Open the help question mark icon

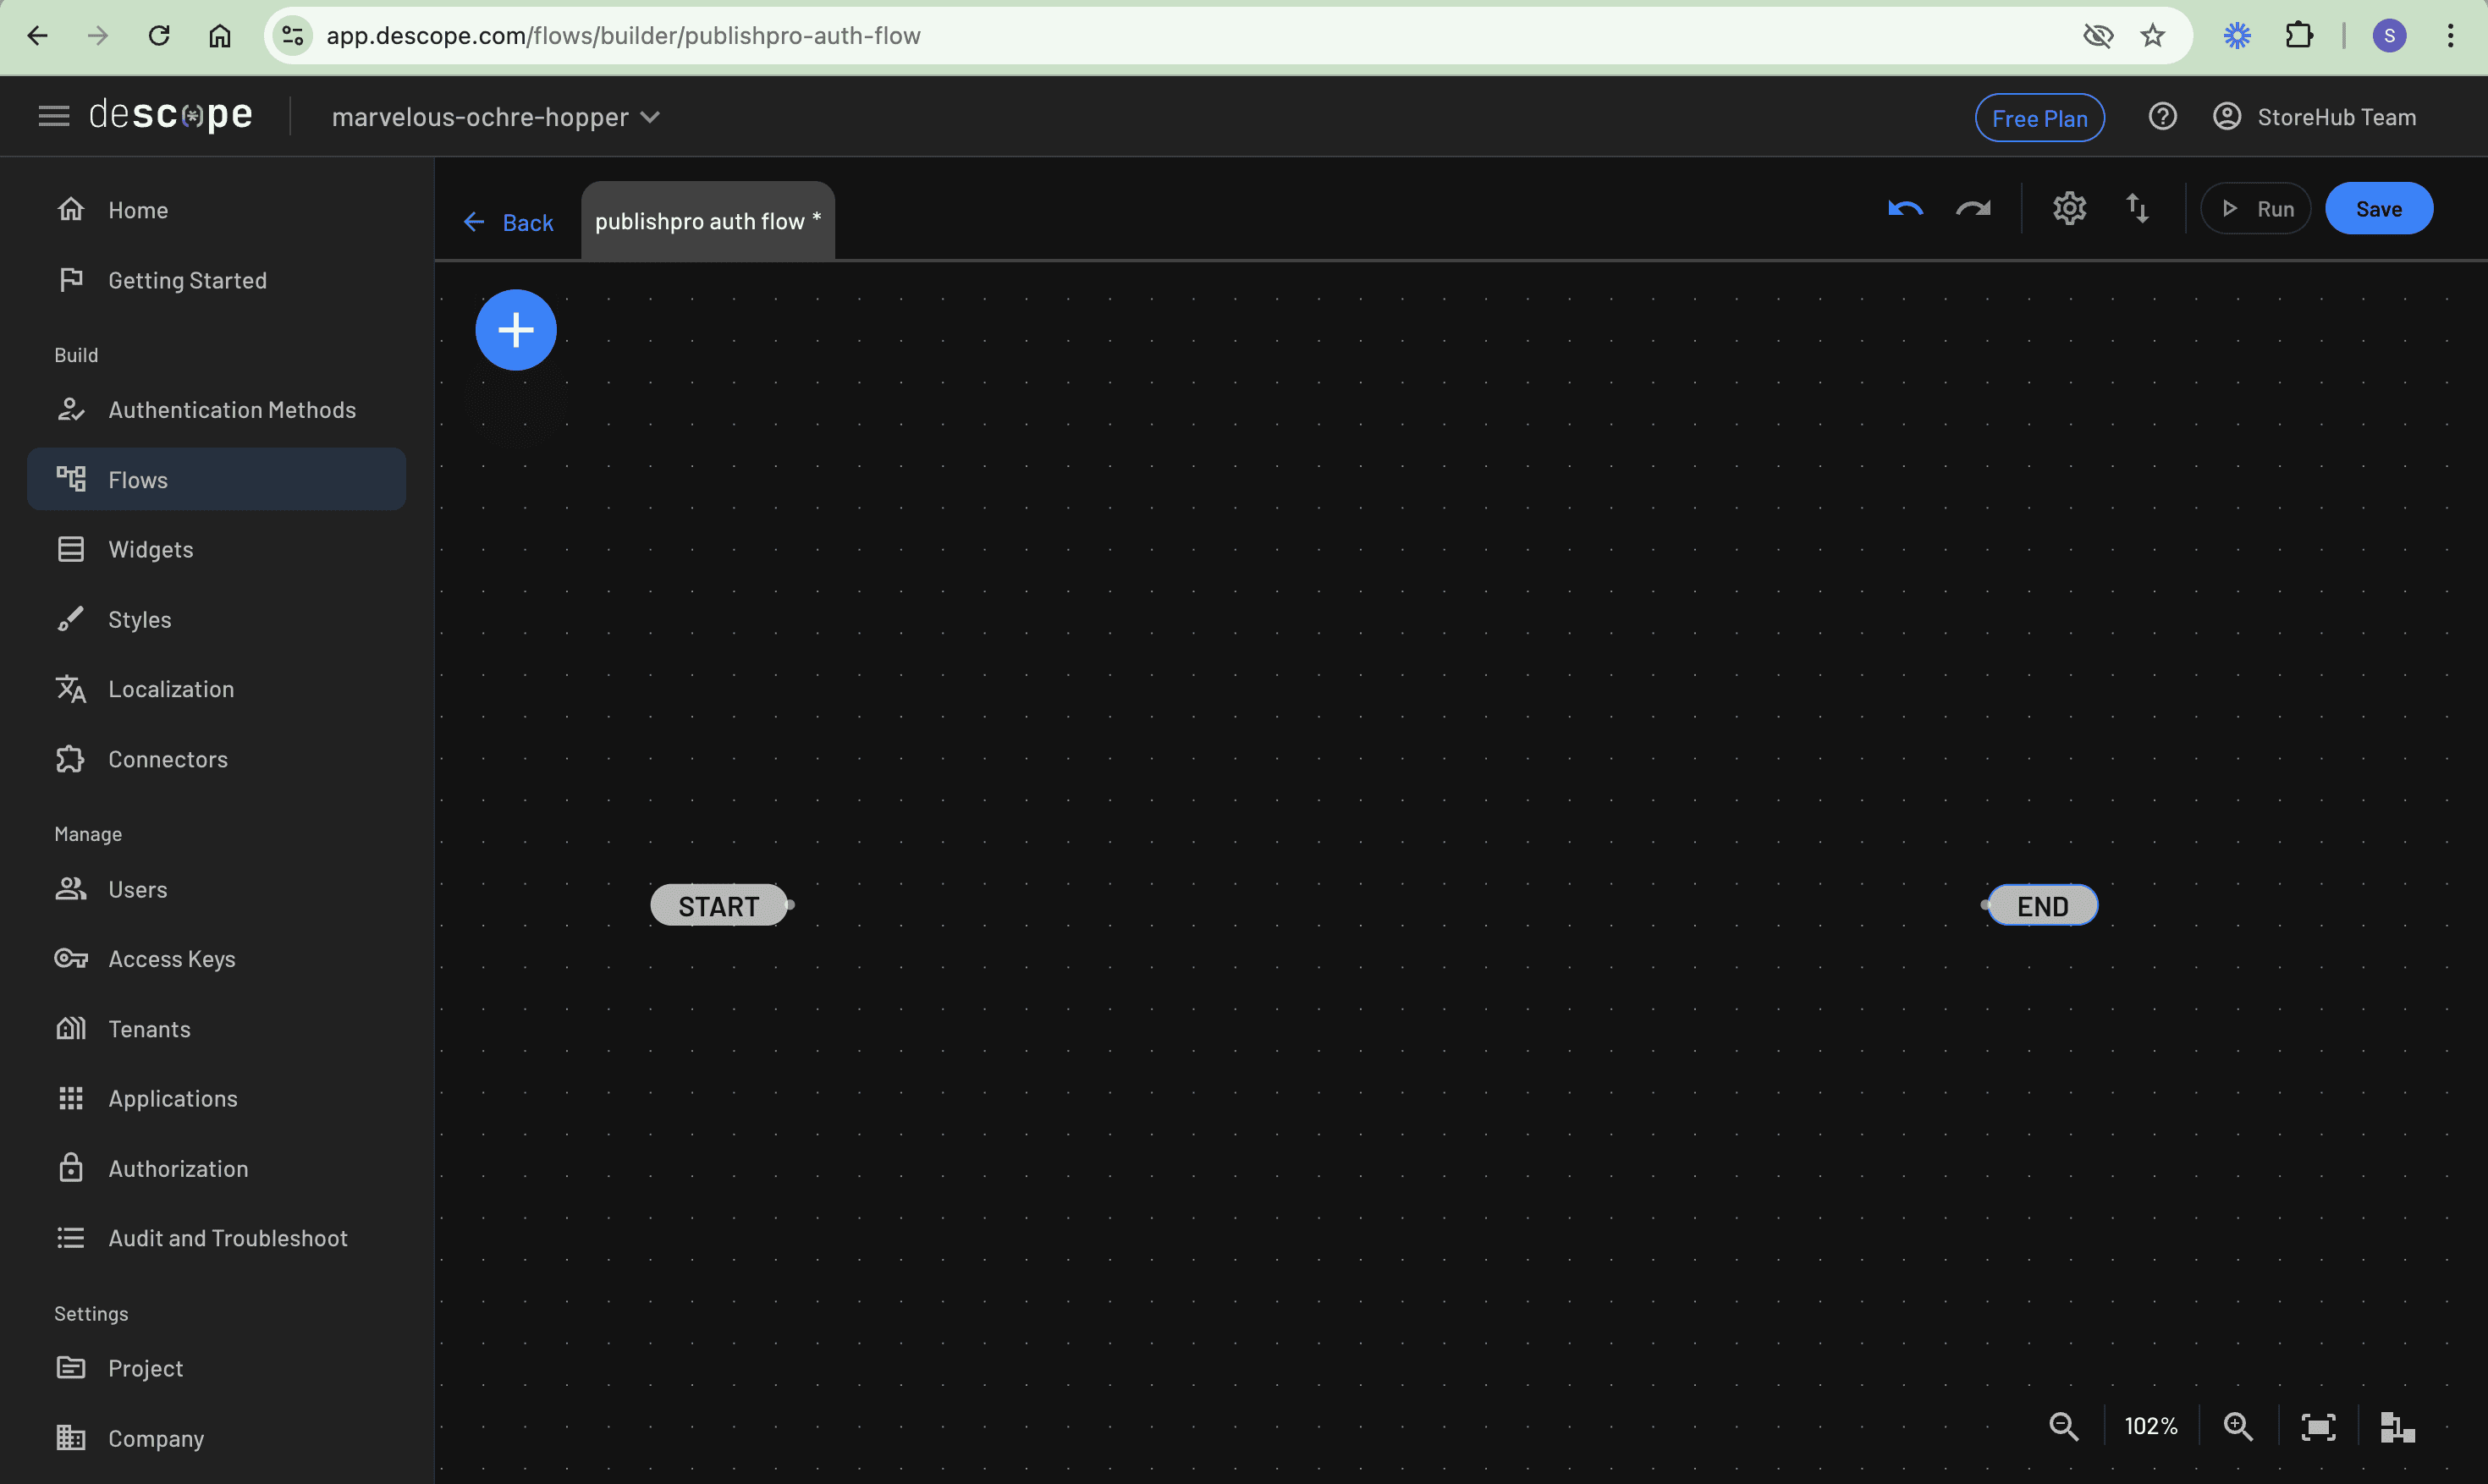tap(2162, 117)
